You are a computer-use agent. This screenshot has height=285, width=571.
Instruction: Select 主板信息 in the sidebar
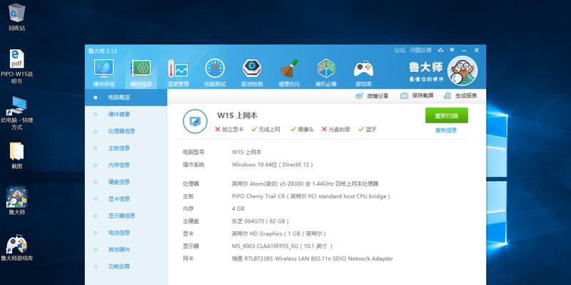coord(126,148)
